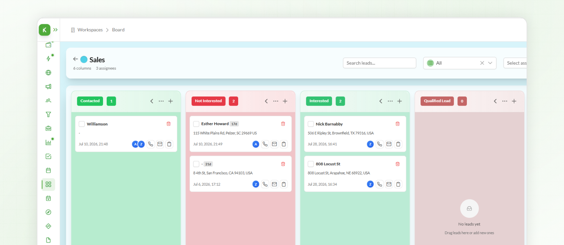Open the calendar-plus sidebar item

click(48, 198)
